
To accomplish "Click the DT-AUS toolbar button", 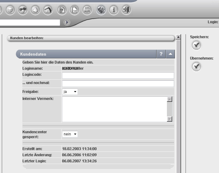I will (x=87, y=10).
